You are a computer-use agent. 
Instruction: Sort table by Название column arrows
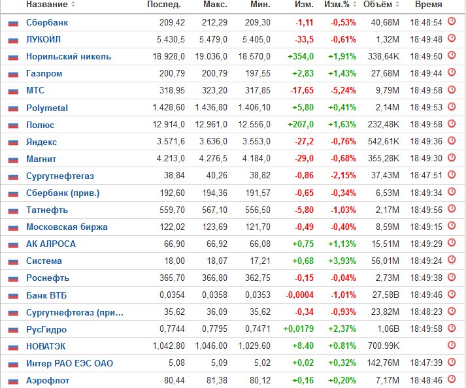point(73,5)
